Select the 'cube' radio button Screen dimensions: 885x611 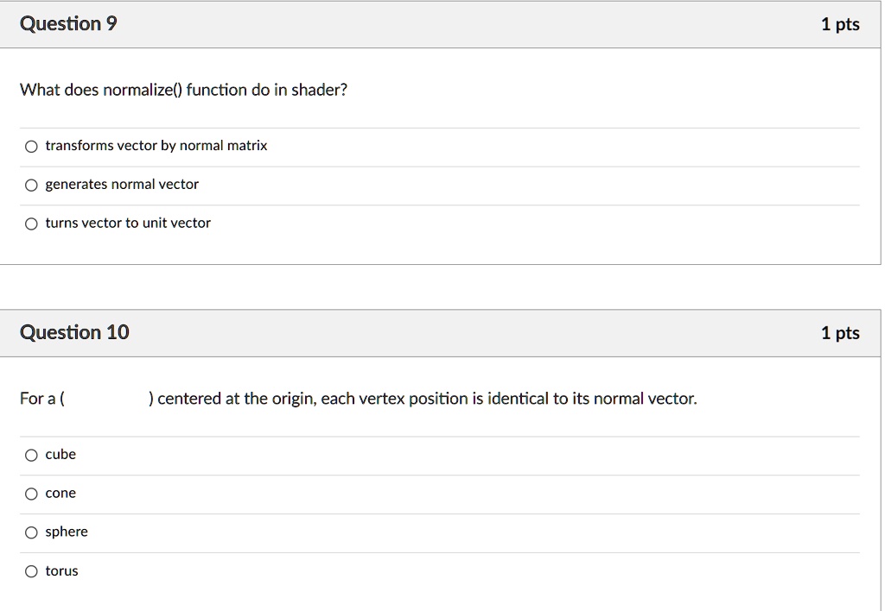coord(31,455)
